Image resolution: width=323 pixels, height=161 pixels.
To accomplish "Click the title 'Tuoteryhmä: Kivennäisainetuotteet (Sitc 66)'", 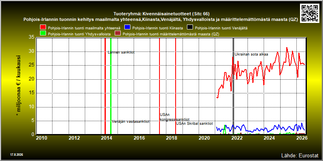I will pyautogui.click(x=161, y=14).
